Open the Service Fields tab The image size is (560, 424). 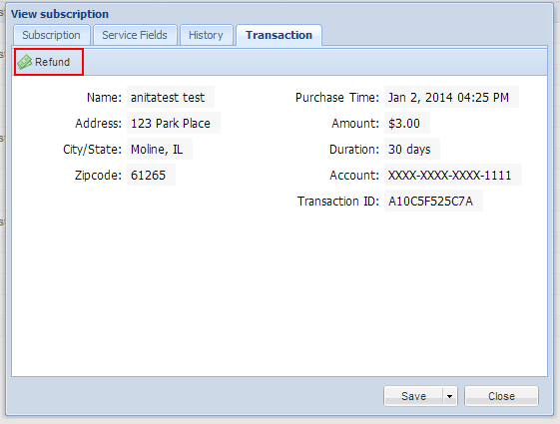135,35
